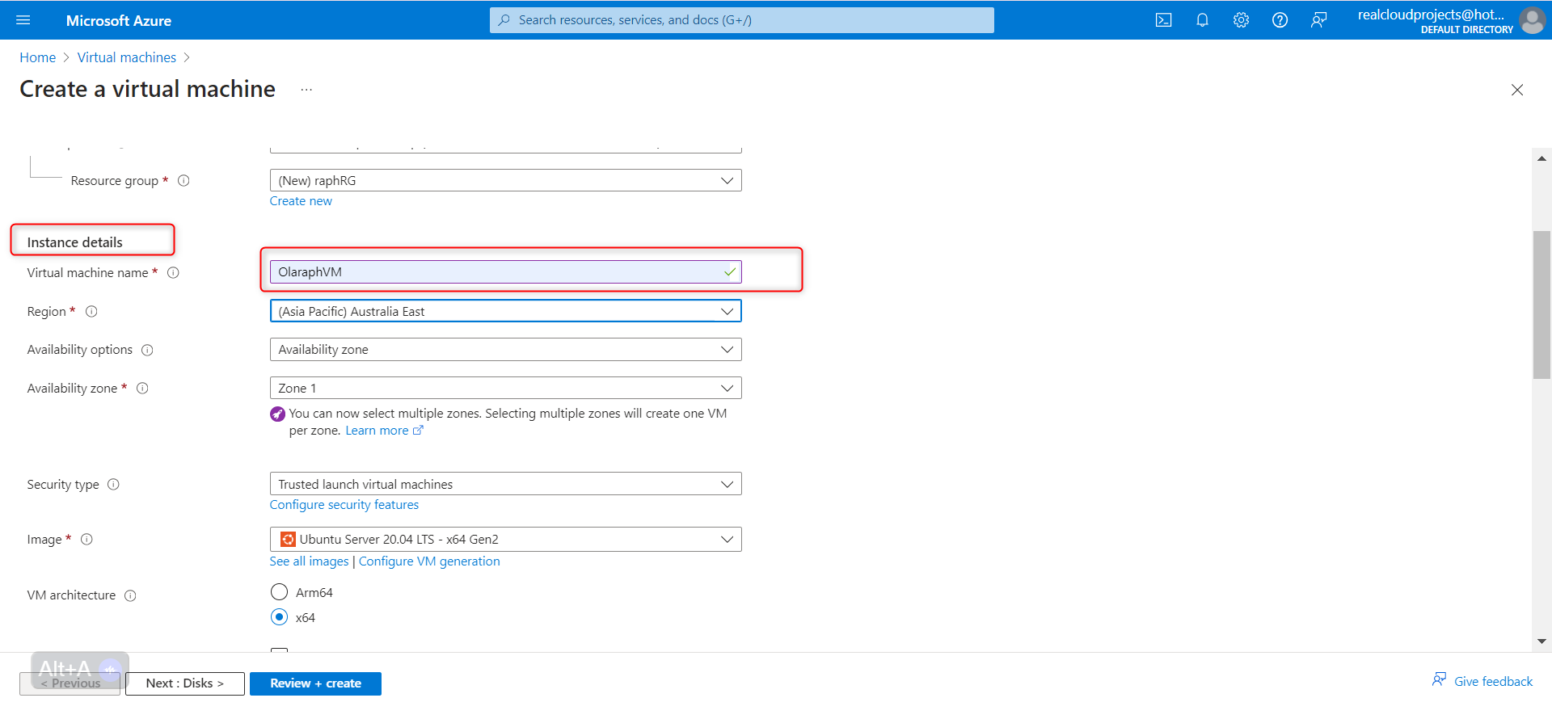Viewport: 1552px width, 719px height.
Task: Open the notifications bell
Action: click(x=1202, y=20)
